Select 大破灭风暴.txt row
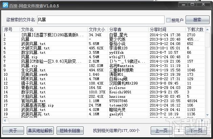The image size is (213, 139). (104, 48)
